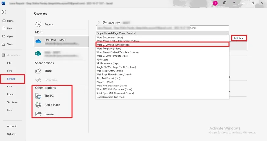Click the New document icon

point(4,28)
